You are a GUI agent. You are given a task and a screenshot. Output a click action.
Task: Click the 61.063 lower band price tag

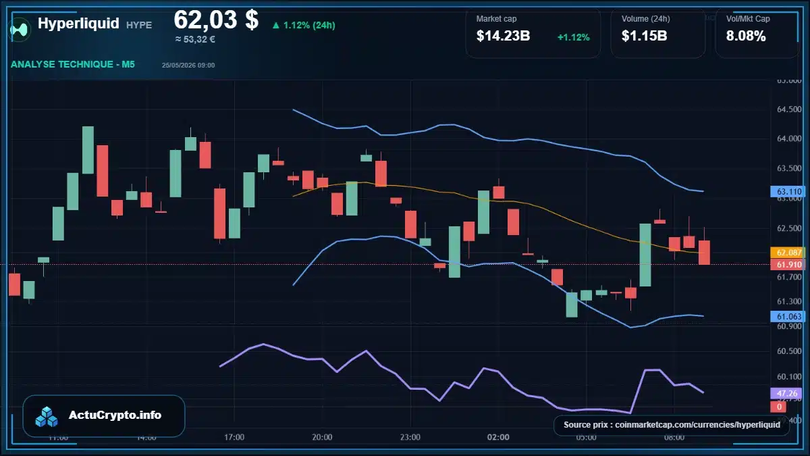789,316
